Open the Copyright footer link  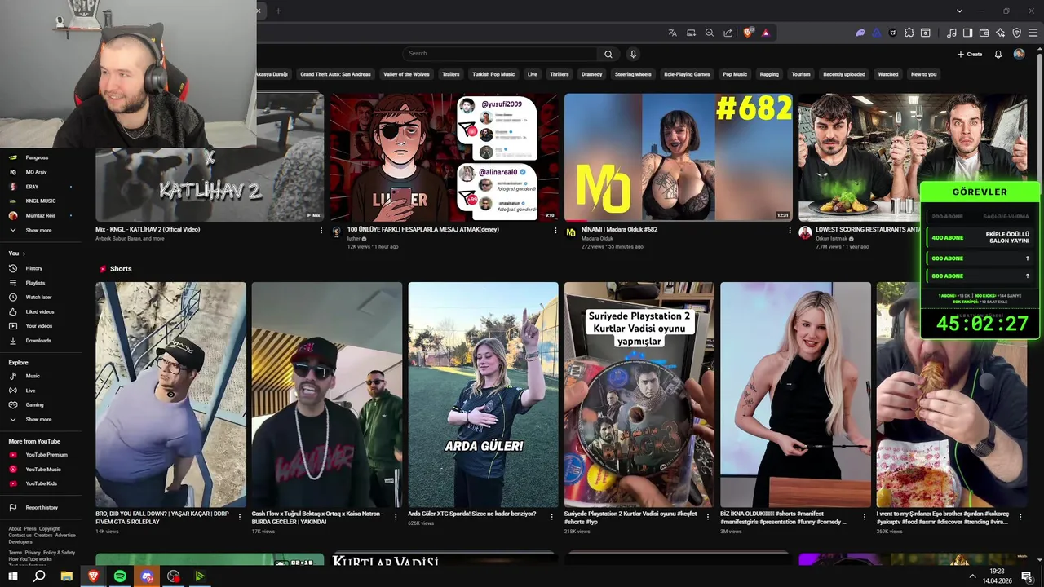(49, 529)
